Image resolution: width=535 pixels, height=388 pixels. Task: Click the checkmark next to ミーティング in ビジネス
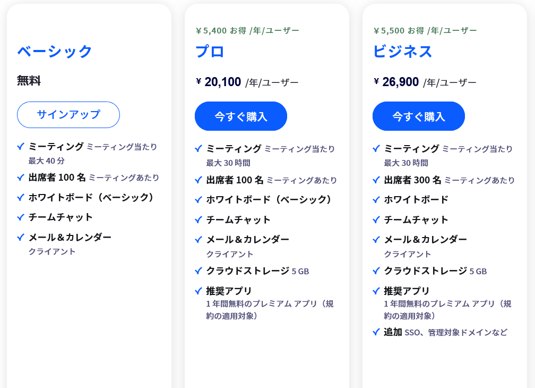[x=375, y=149]
